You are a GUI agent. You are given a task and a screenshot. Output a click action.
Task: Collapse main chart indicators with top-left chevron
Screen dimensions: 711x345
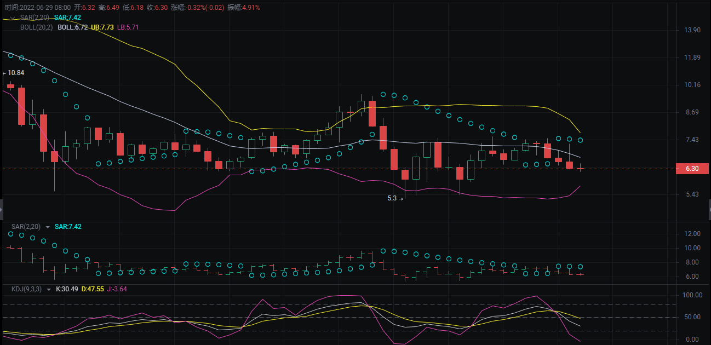coord(13,18)
